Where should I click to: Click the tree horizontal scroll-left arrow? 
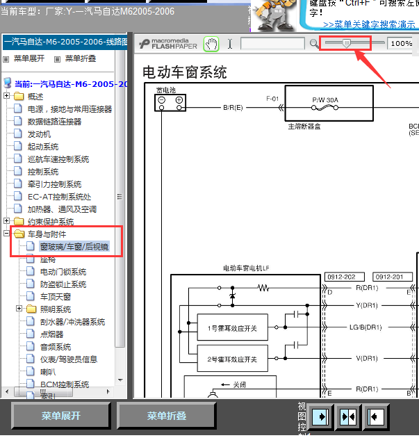click(7, 391)
